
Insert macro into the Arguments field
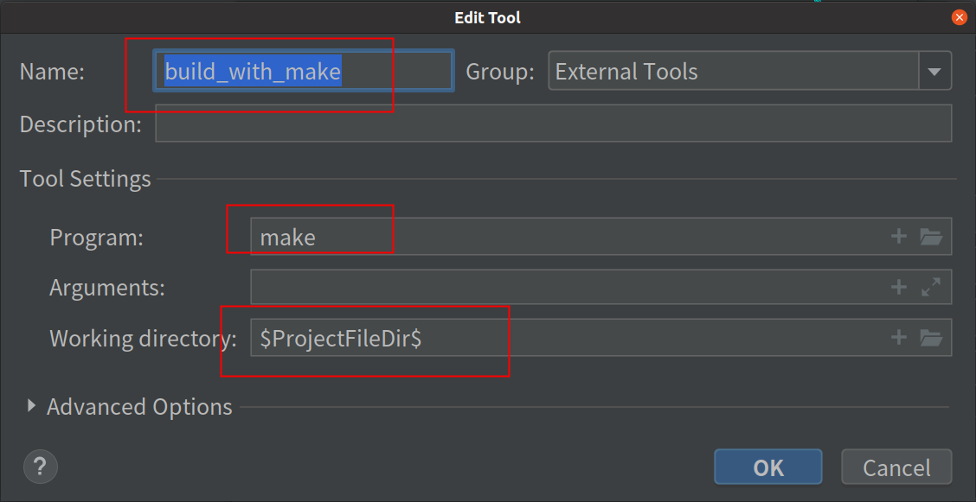pos(898,286)
